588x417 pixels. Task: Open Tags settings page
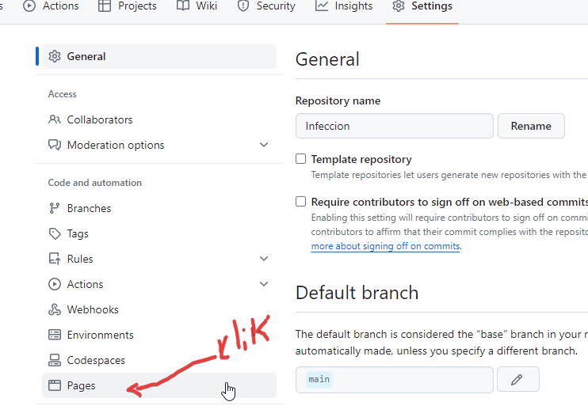[159, 233]
